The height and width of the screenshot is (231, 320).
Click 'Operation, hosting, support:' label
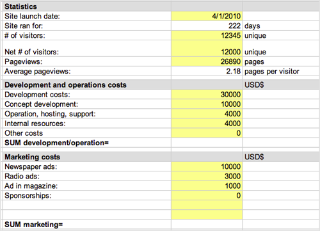pos(50,114)
